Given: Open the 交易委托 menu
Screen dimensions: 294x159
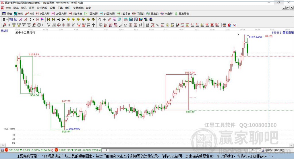Looking at the screenshot, I should (78, 8).
